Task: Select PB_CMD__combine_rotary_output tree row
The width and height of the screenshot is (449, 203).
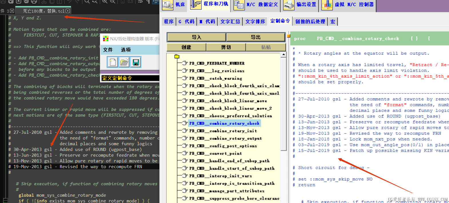Action: (x=226, y=138)
